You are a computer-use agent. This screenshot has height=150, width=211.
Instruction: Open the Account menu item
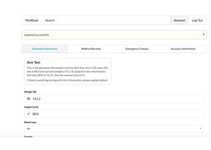pos(179,20)
